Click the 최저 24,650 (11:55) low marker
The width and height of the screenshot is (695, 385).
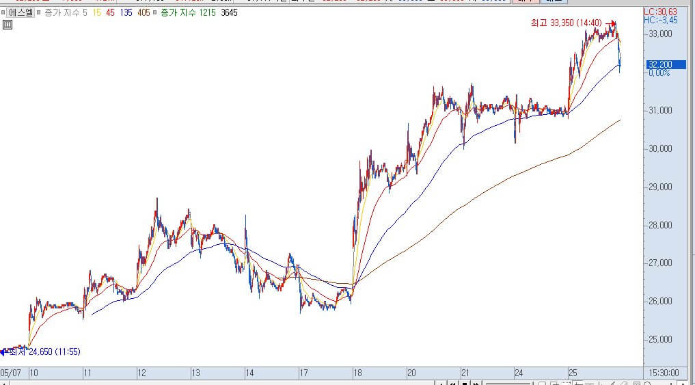[x=44, y=351]
